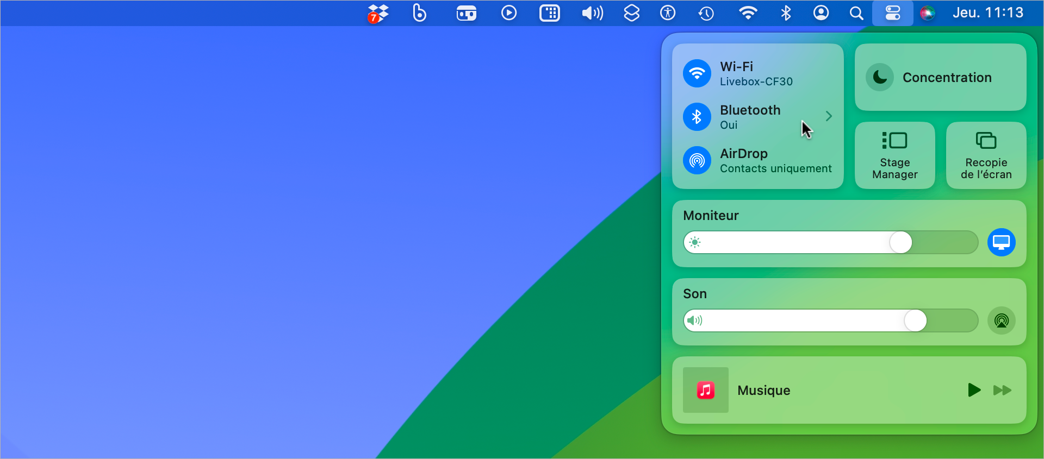
Task: Open the Dropbox menu bar icon
Action: click(x=378, y=13)
